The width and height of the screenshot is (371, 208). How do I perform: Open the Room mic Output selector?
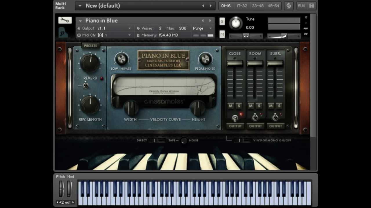[255, 126]
